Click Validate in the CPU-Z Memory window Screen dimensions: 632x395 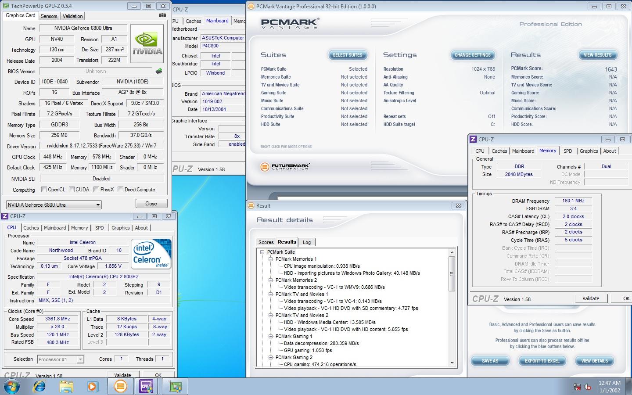pyautogui.click(x=591, y=298)
